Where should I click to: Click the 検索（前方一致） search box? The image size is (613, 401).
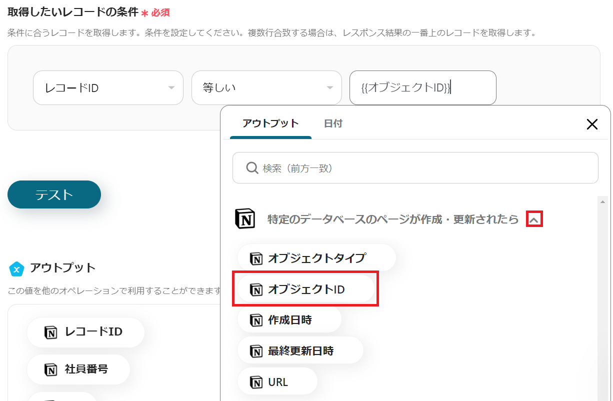pyautogui.click(x=415, y=168)
